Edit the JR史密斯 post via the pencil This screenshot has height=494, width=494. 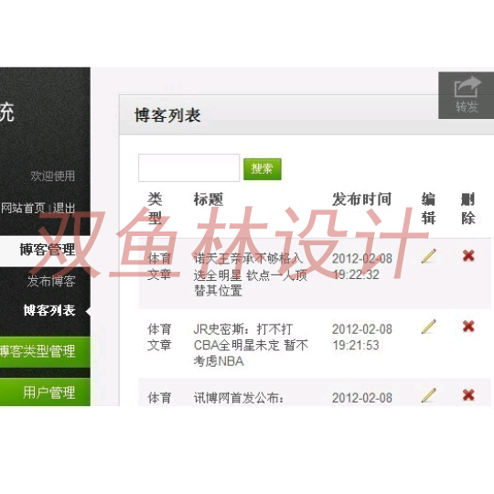point(429,327)
